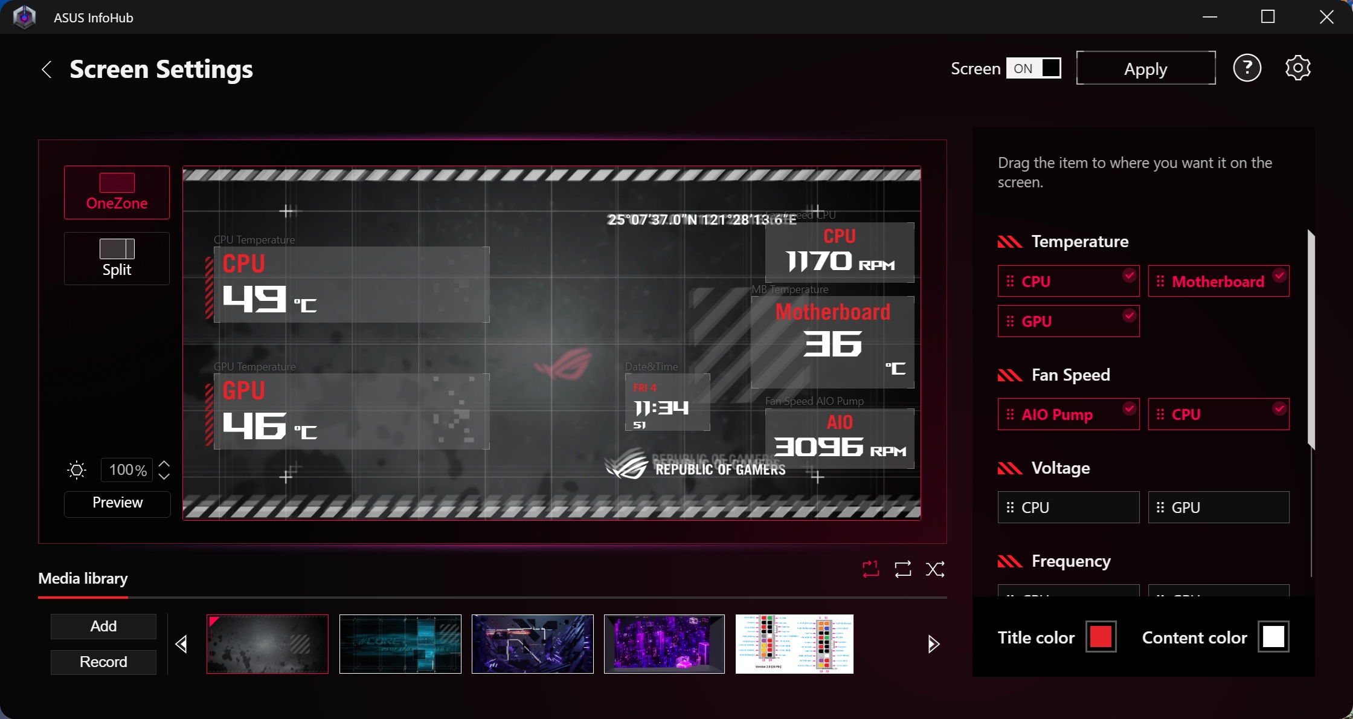Open the Content color white swatch
The width and height of the screenshot is (1353, 719).
pos(1273,637)
